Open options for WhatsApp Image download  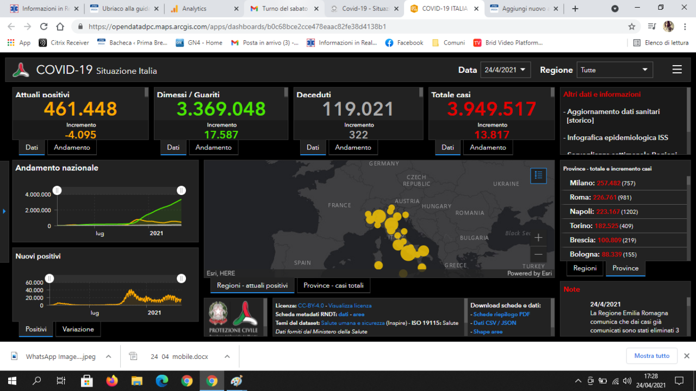tap(108, 357)
